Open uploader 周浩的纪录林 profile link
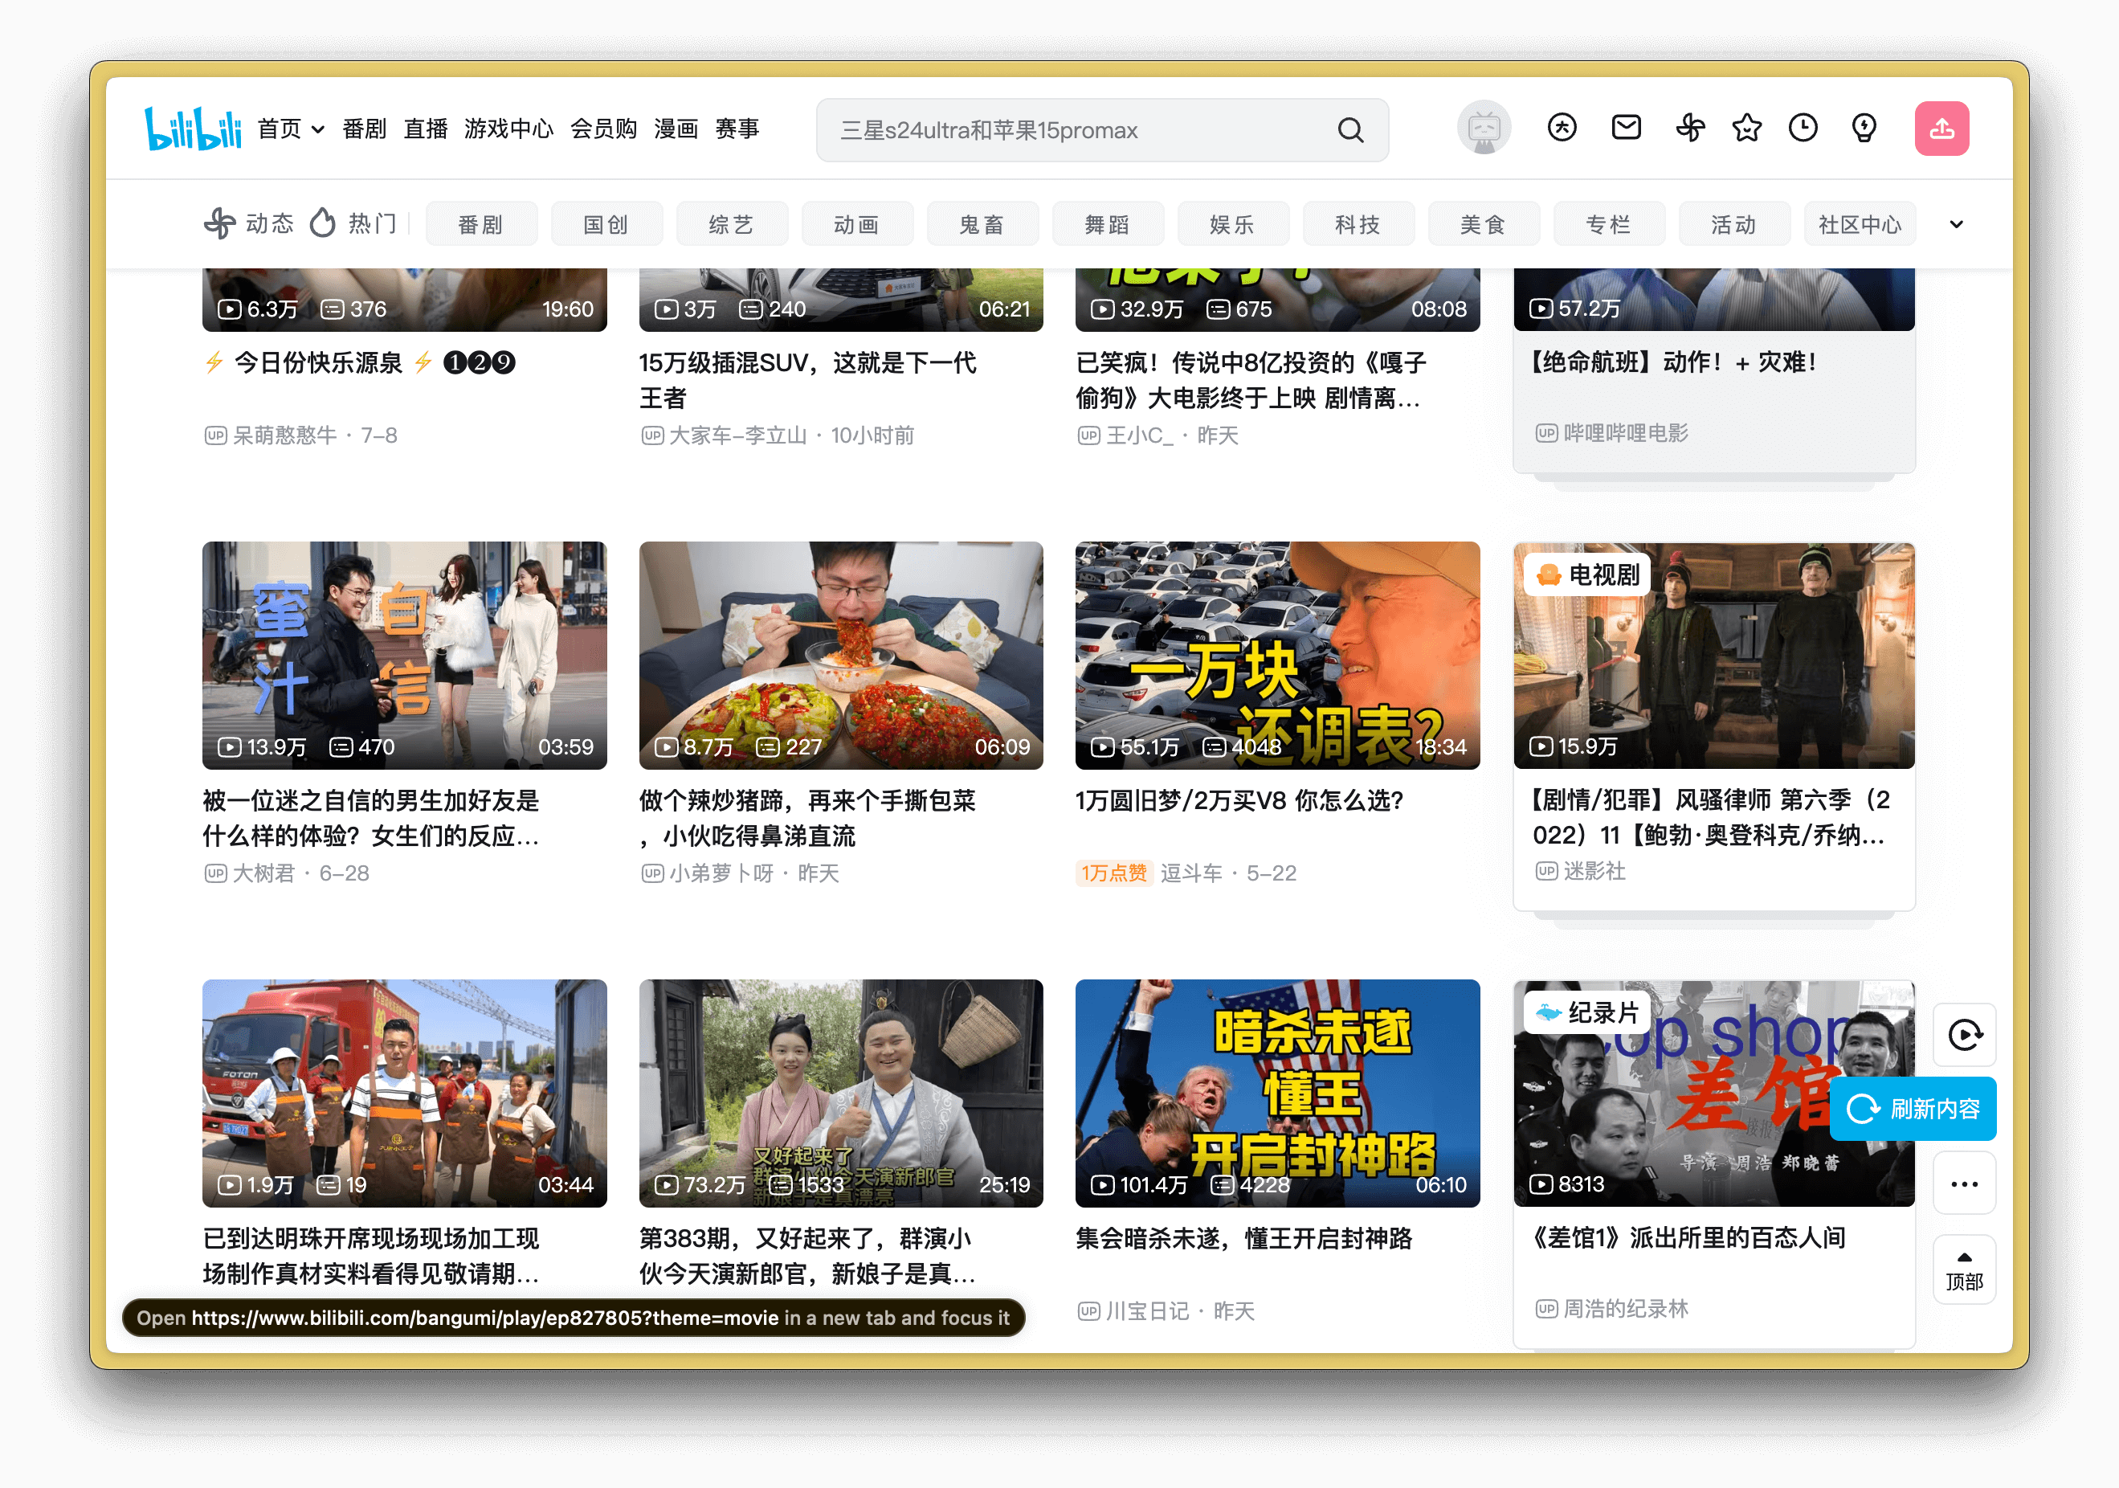Screen dimensions: 2119x1488 click(x=1623, y=1309)
